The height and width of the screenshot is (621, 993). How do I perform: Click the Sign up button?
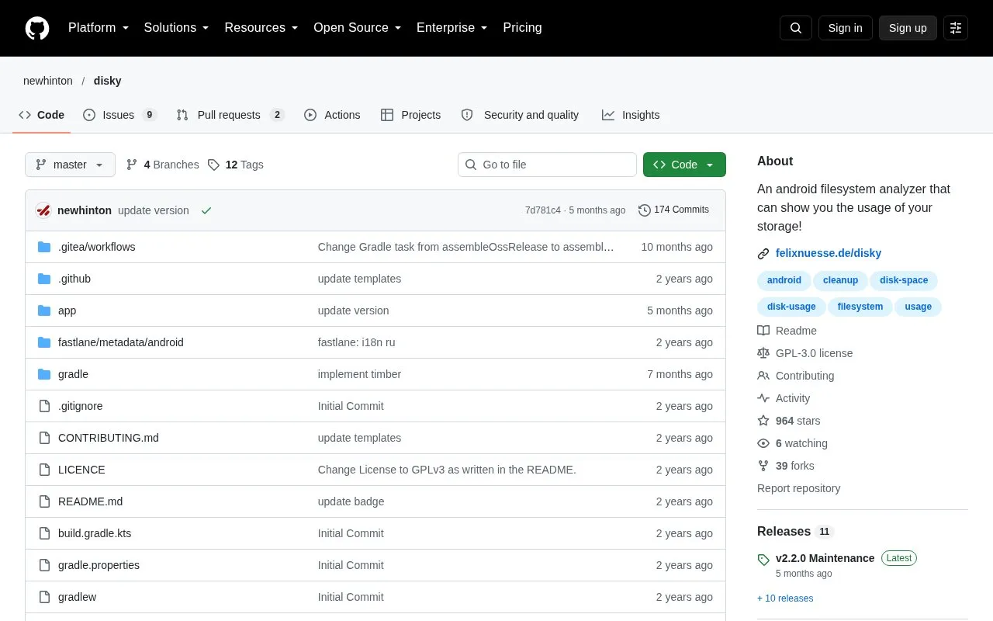908,28
